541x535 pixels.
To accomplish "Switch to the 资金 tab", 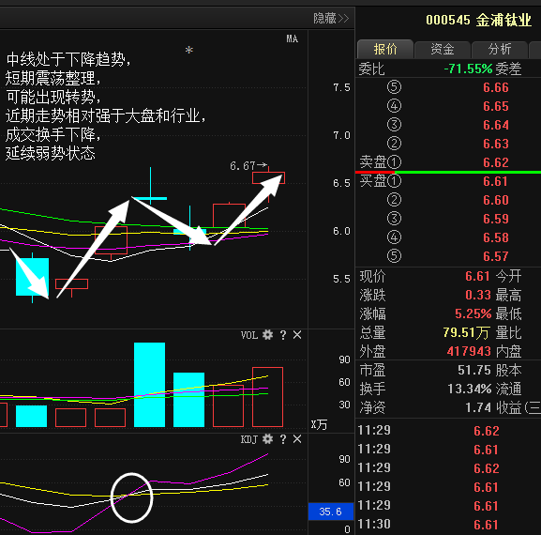I will [x=443, y=49].
